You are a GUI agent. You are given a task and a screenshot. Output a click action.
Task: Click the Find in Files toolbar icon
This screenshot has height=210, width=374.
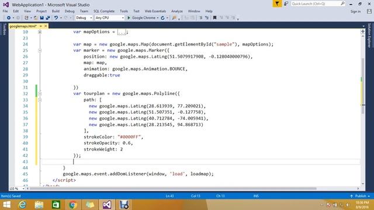pyautogui.click(x=174, y=18)
